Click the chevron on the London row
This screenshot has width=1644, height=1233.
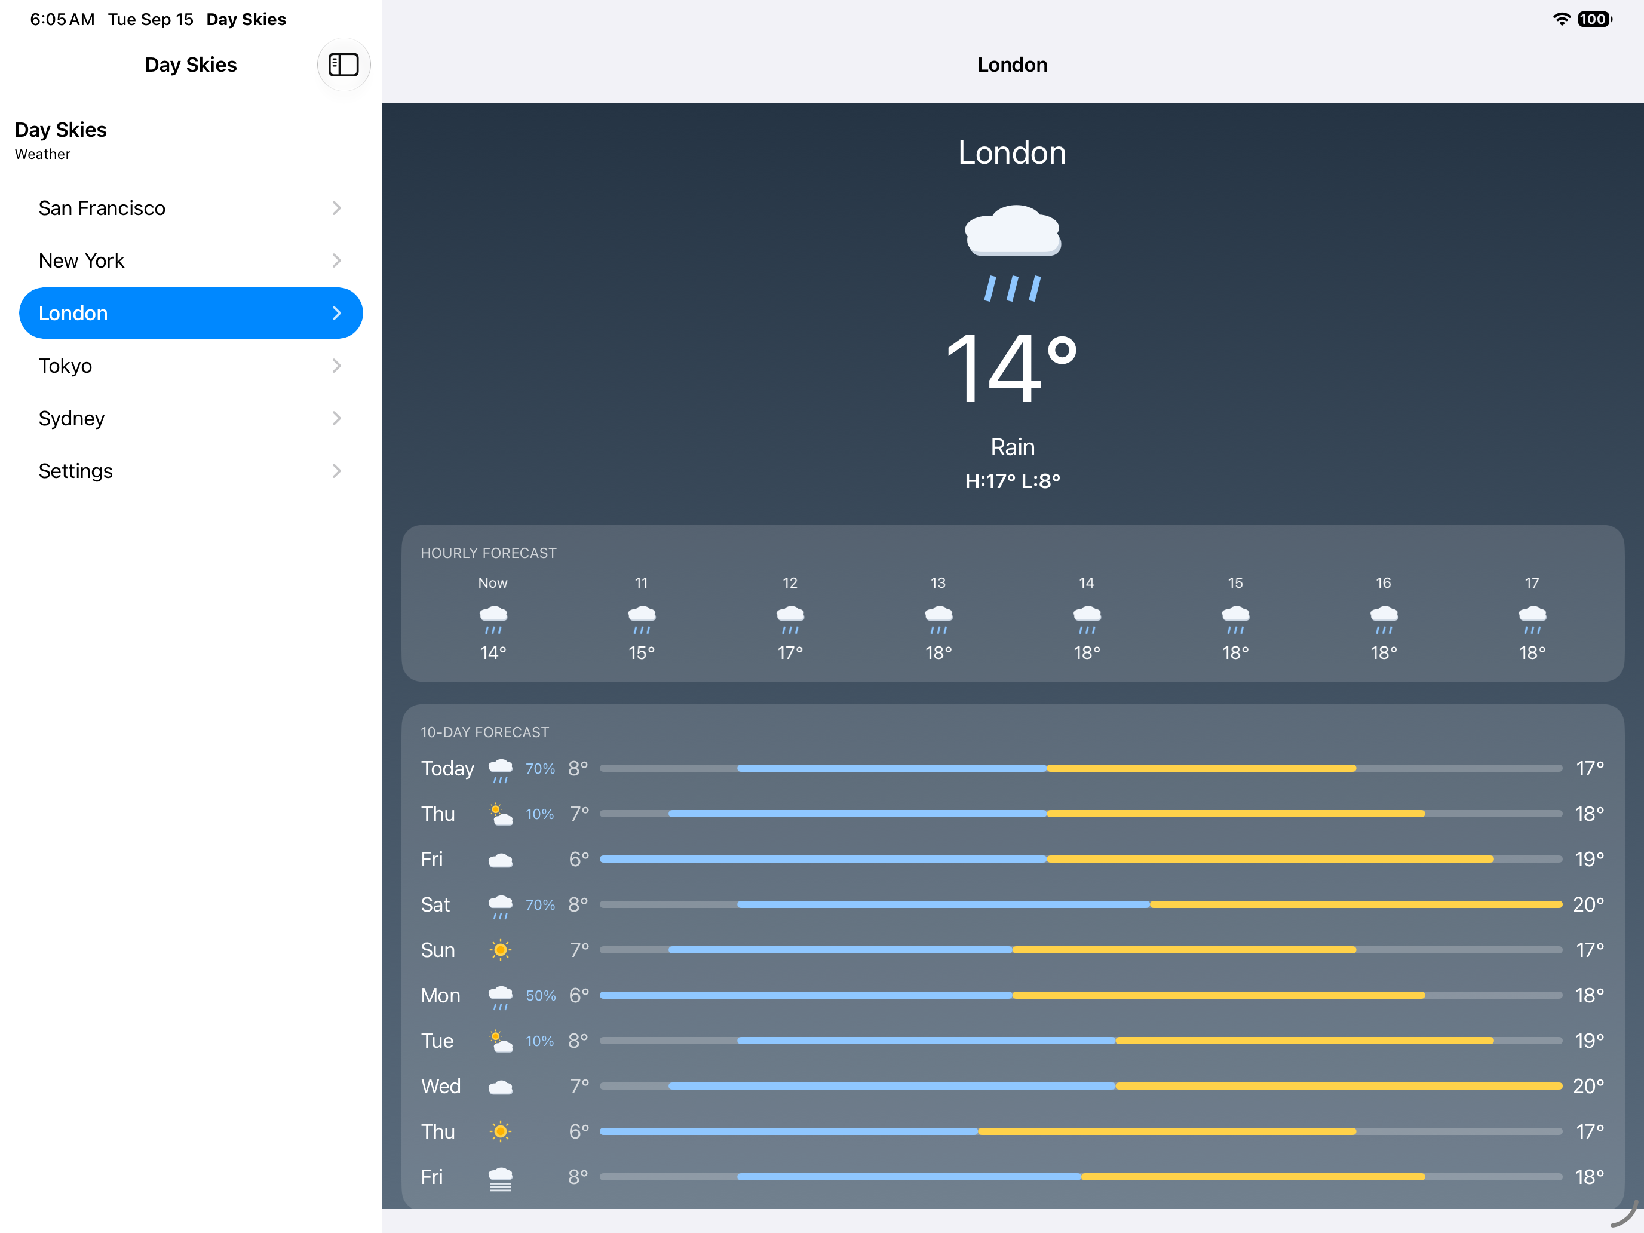(337, 313)
